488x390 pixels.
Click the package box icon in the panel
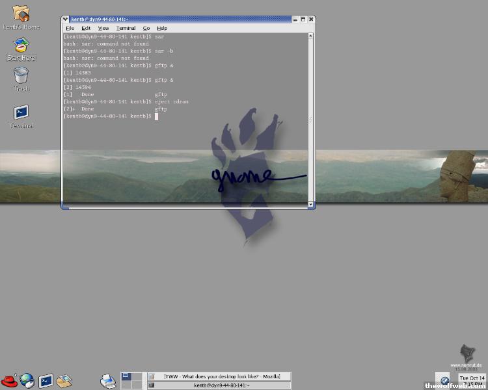coord(63,381)
